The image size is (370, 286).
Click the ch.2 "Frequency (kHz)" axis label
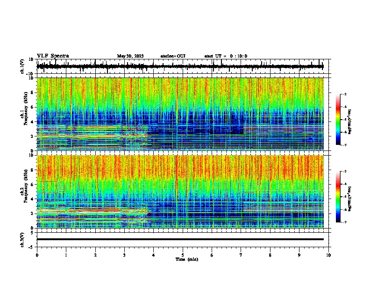(26, 186)
